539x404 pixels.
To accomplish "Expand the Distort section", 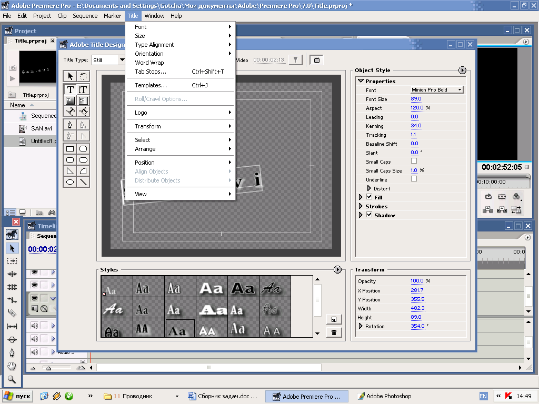I will (369, 188).
